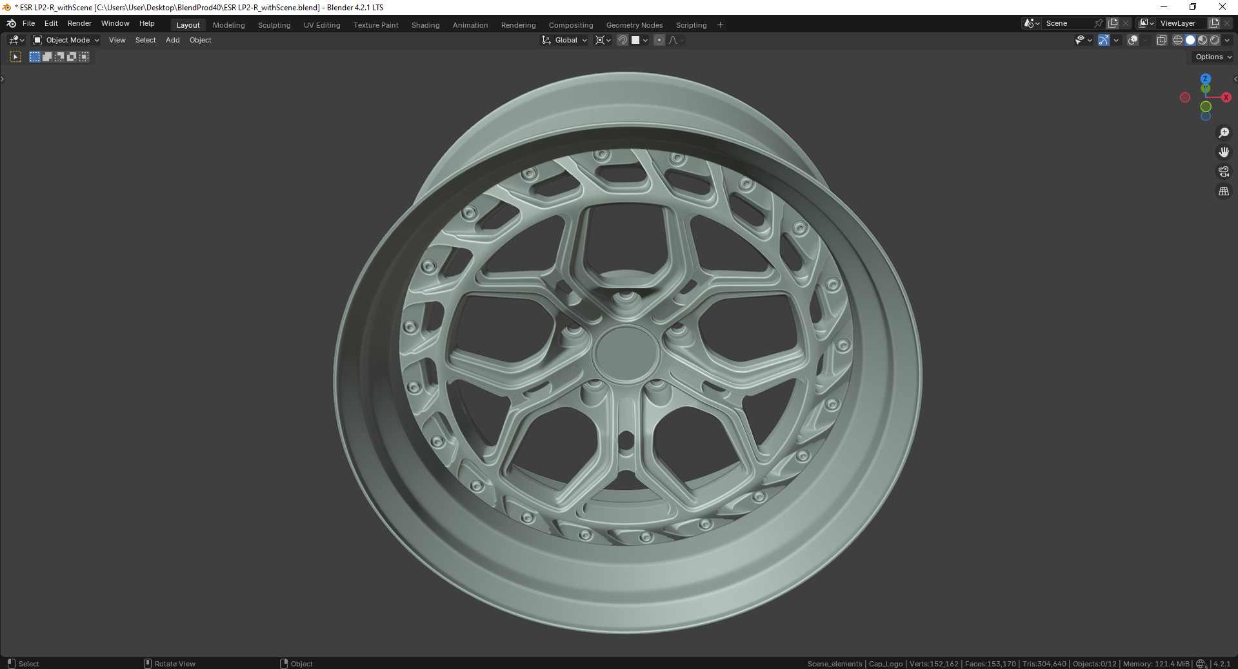Toggle snapping magnet icon

pyautogui.click(x=623, y=40)
